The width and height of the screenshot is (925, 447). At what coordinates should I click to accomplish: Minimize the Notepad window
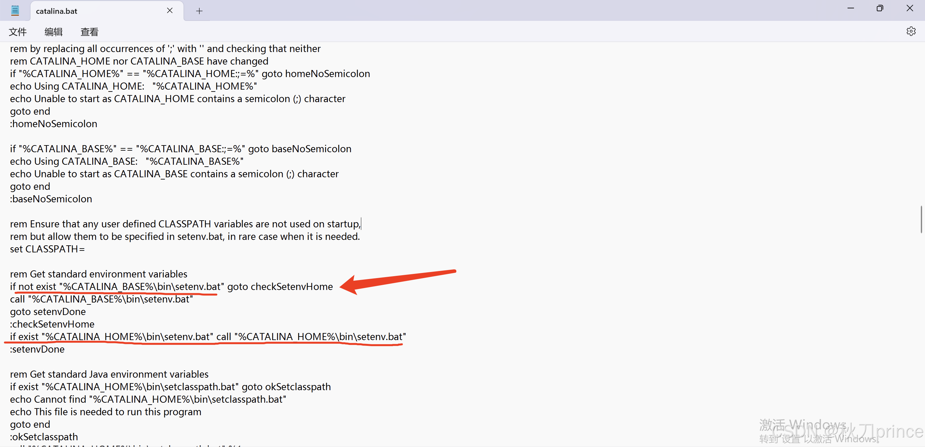click(850, 8)
